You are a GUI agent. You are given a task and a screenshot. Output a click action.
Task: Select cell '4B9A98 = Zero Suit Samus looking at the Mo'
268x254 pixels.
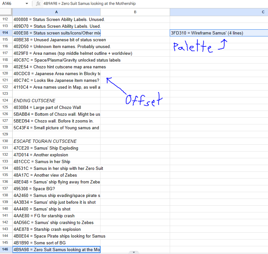(56, 249)
